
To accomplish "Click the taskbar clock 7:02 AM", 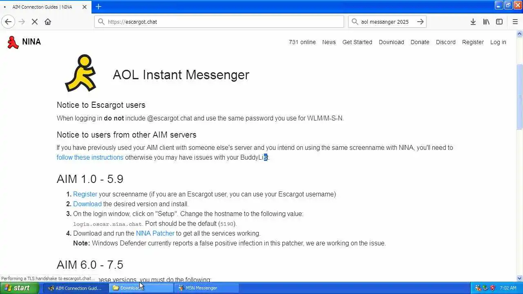I will (508, 288).
